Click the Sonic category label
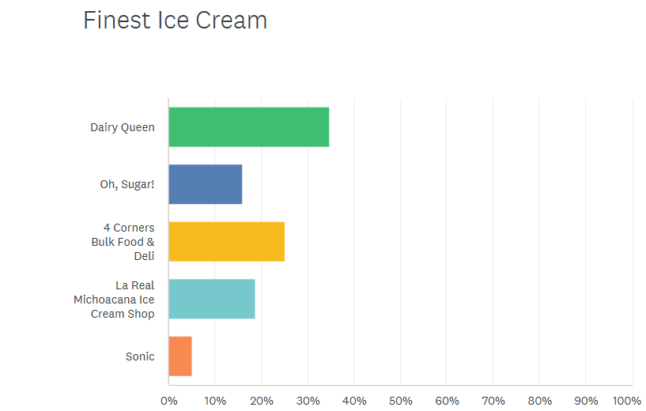 [x=140, y=356]
